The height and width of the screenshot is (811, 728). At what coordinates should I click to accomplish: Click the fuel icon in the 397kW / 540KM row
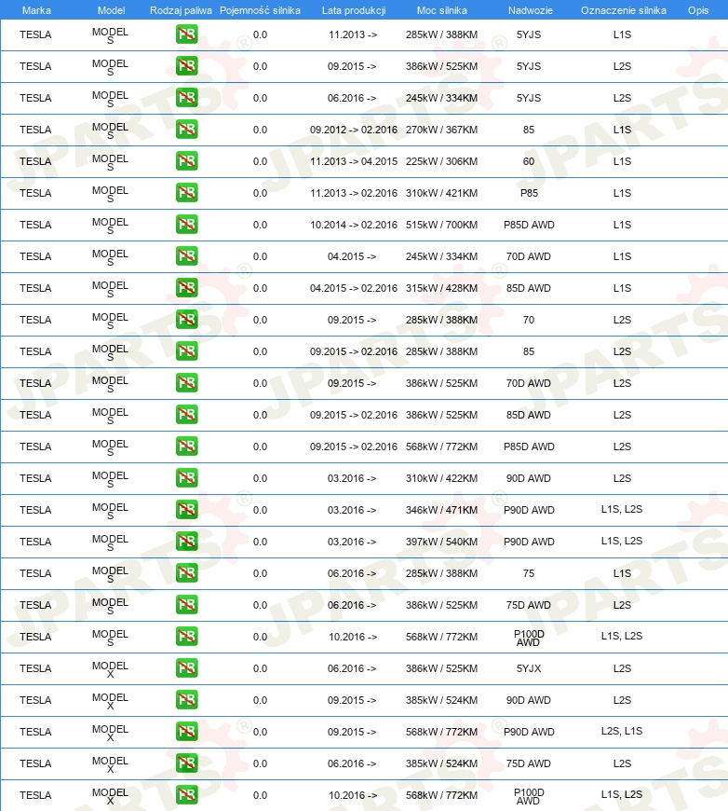coord(186,542)
